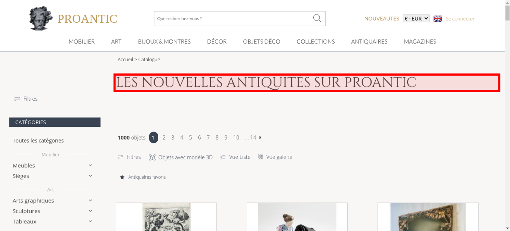Expand the Sièges category
The image size is (510, 231).
tap(90, 176)
